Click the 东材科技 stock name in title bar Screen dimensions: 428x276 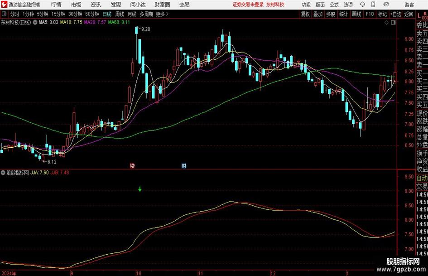point(275,5)
